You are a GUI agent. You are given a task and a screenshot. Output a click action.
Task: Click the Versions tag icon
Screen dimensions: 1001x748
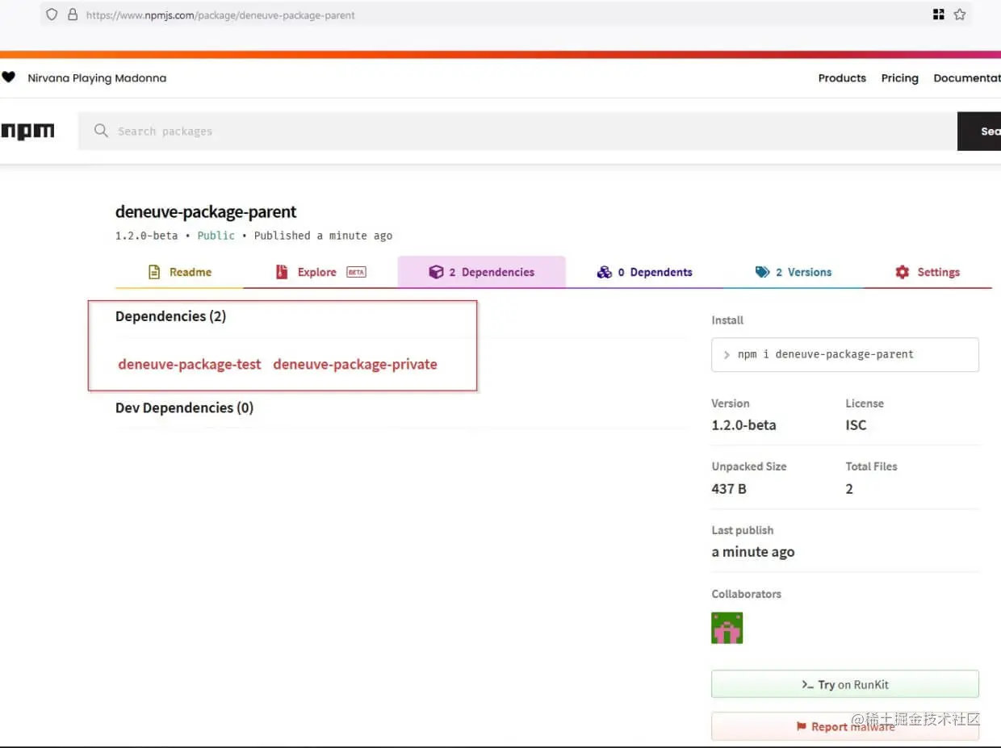[x=761, y=272]
